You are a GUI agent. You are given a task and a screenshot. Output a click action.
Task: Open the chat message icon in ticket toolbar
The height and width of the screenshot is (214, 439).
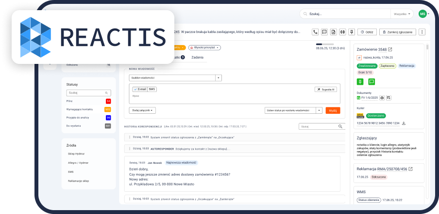coord(324,32)
